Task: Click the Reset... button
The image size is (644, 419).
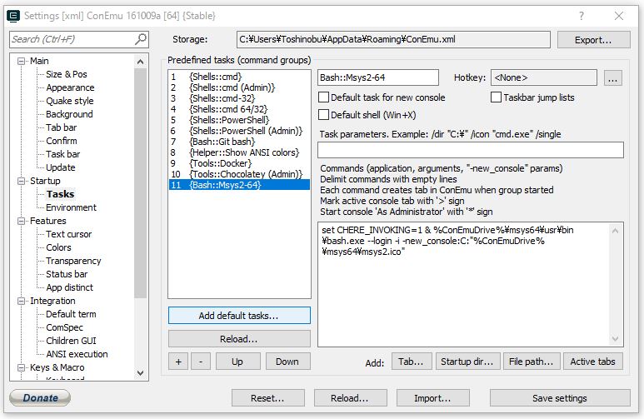Action: 267,398
